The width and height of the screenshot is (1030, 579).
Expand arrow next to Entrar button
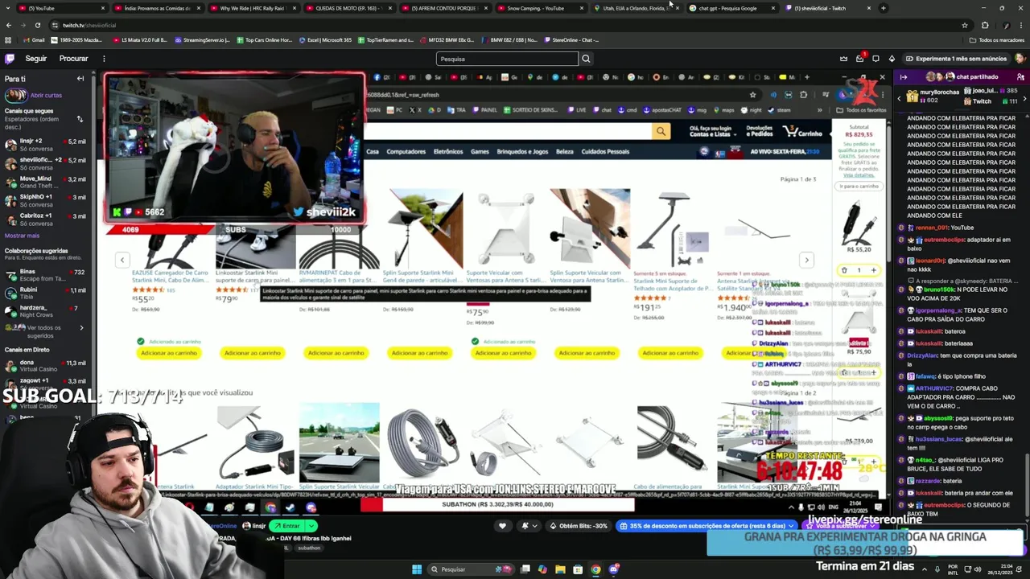click(x=311, y=526)
